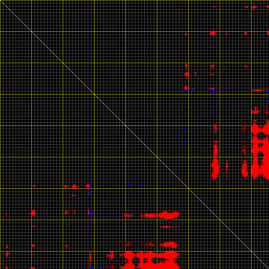Click the red blob just above the right cluster
Image resolution: width=269 pixels, height=269 pixels.
click(256, 110)
